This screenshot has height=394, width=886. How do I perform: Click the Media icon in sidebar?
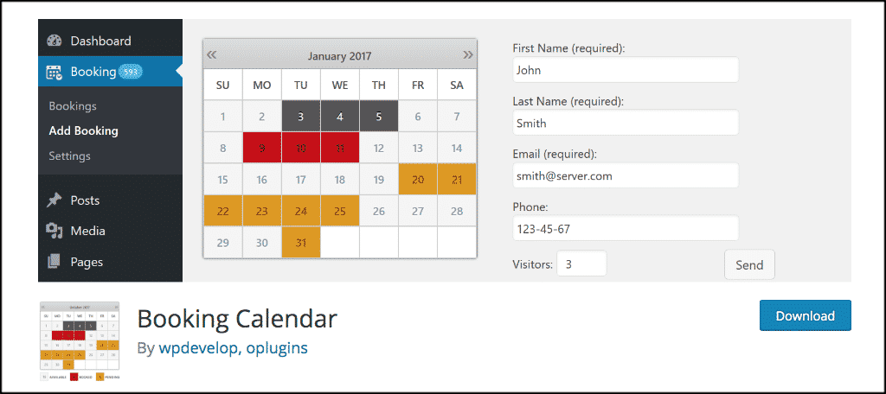point(55,231)
